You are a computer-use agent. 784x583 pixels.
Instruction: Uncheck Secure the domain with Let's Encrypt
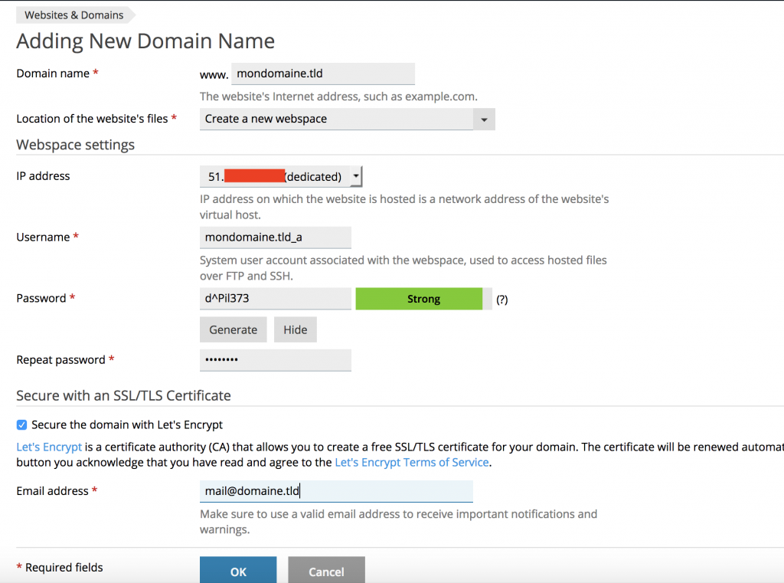[x=21, y=424]
